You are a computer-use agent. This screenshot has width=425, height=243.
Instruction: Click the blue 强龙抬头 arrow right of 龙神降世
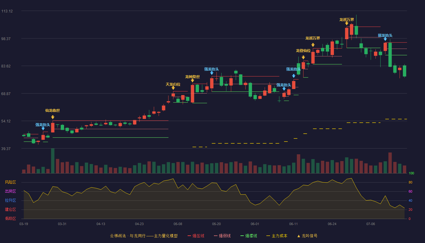[x=212, y=73]
